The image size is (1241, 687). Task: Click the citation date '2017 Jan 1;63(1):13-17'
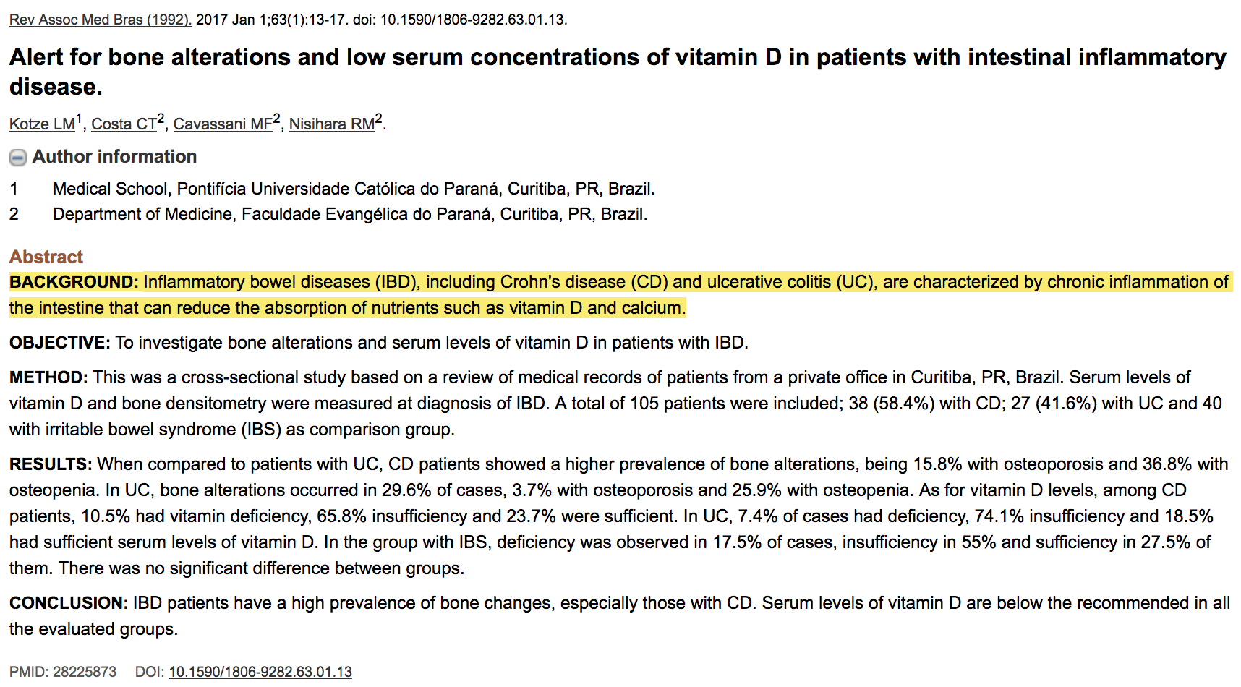tap(271, 20)
